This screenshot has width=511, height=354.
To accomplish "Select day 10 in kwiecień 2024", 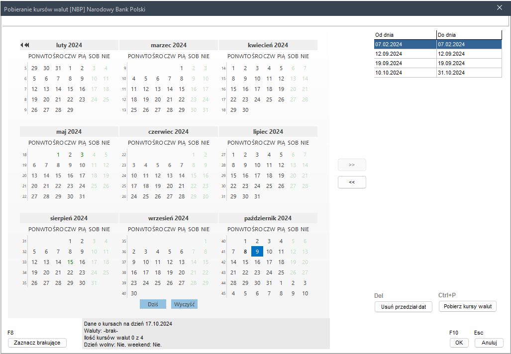I will [257, 79].
